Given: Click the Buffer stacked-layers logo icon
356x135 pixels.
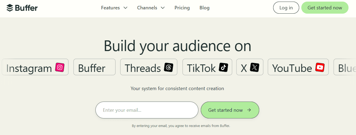Looking at the screenshot, I should [x=10, y=8].
